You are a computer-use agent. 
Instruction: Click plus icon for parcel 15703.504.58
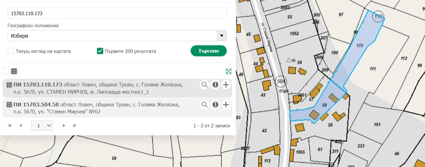226,105
